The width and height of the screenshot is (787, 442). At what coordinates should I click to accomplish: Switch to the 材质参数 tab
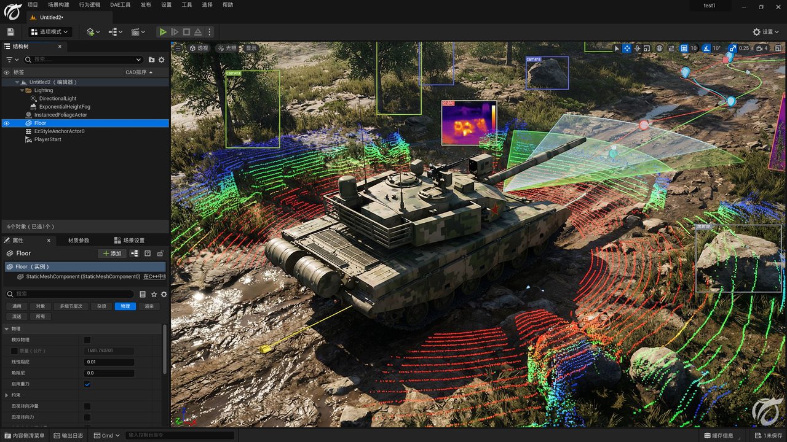point(79,241)
